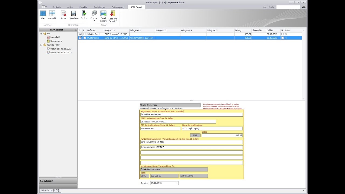Open the Termin date dropdown
This screenshot has height=194, width=345.
click(177, 183)
